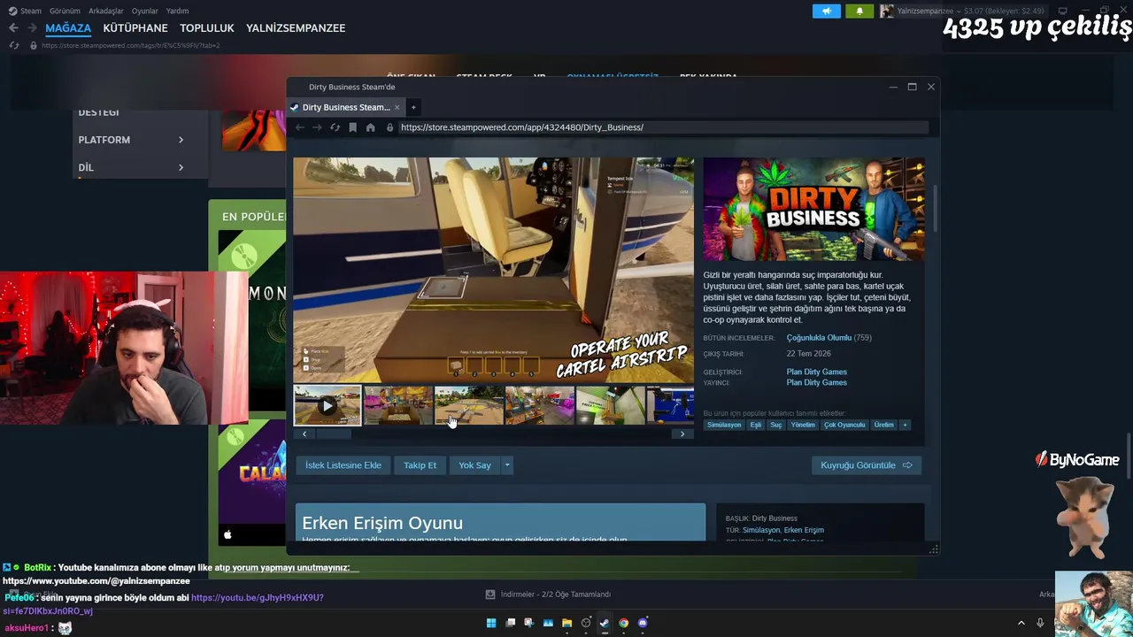Open Discord from taskbar
Viewport: 1133px width, 637px height.
click(x=643, y=623)
